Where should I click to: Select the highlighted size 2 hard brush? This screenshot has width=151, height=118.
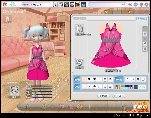click(84, 80)
